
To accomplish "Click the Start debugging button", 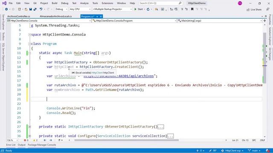I will coord(139,9).
